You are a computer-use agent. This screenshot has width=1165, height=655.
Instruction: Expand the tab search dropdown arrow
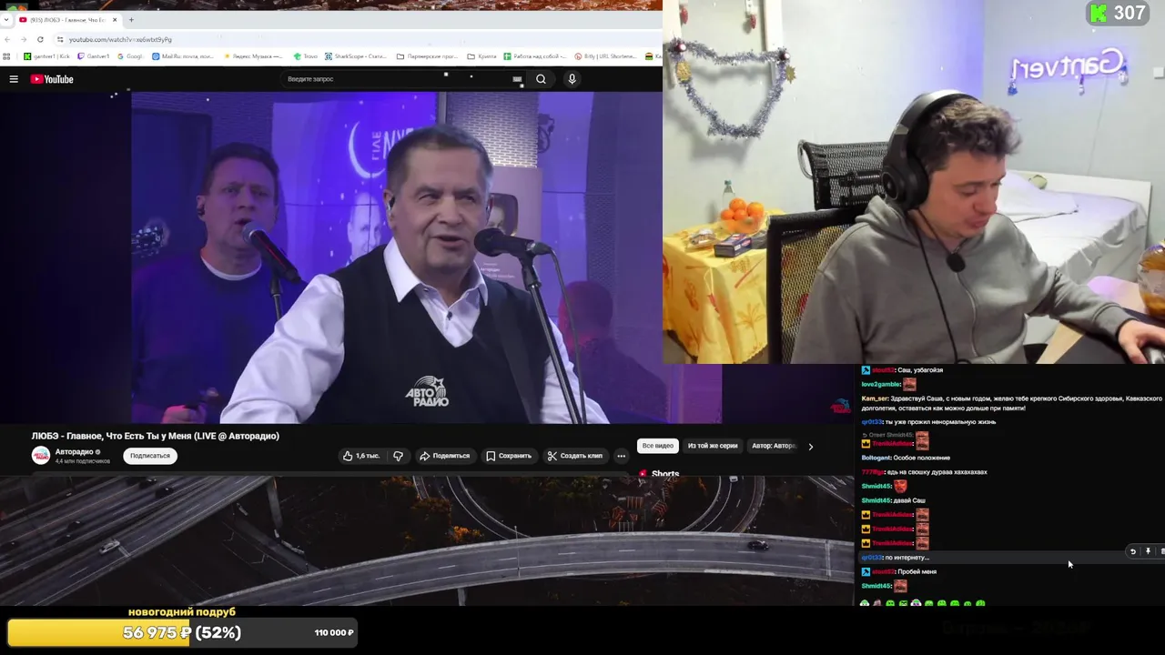coord(7,19)
